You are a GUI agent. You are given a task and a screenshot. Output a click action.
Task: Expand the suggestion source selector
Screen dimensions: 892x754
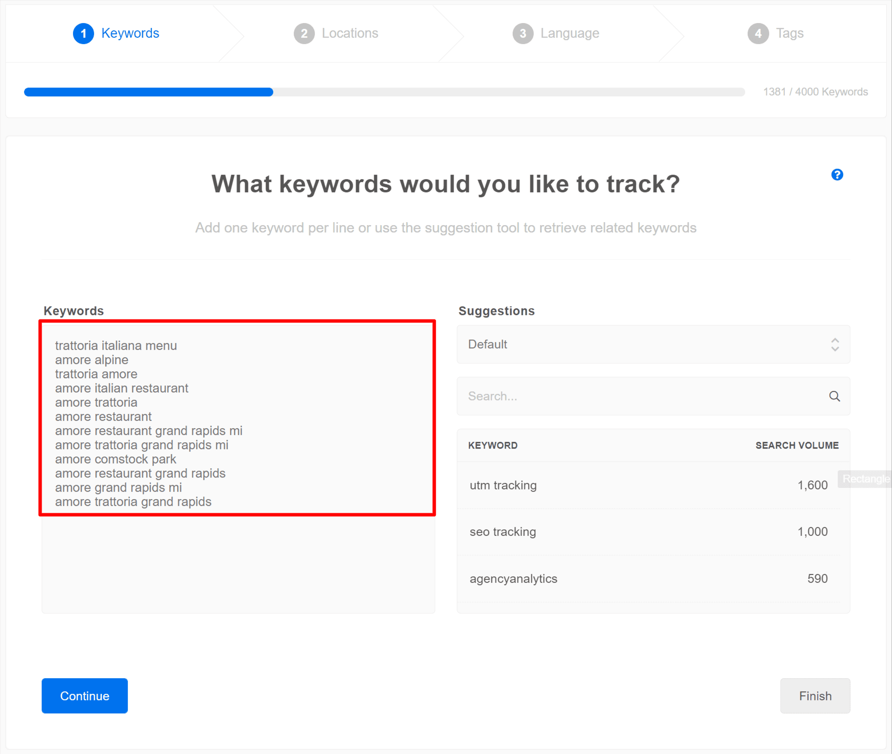tap(653, 344)
